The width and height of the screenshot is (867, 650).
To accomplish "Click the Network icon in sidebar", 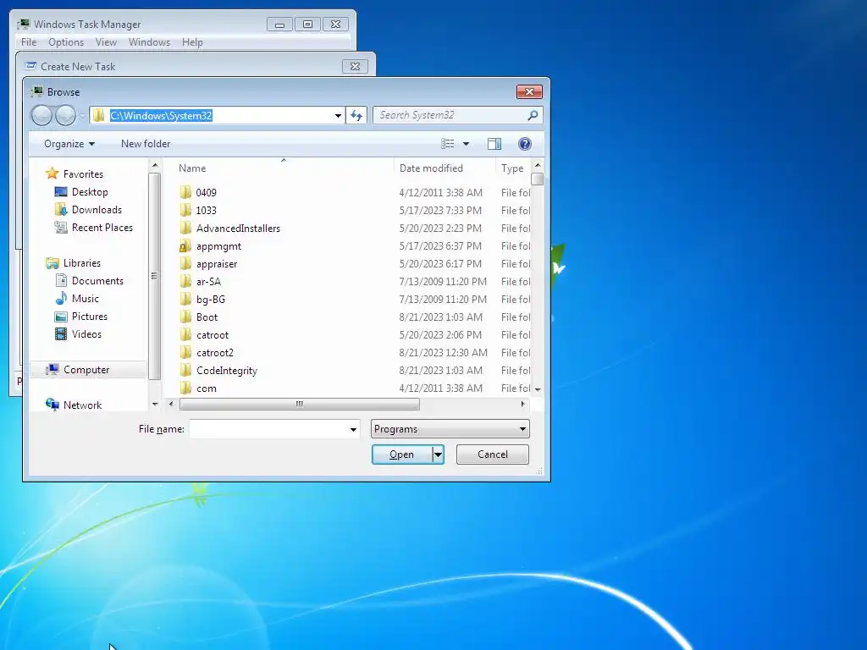I will (x=52, y=405).
